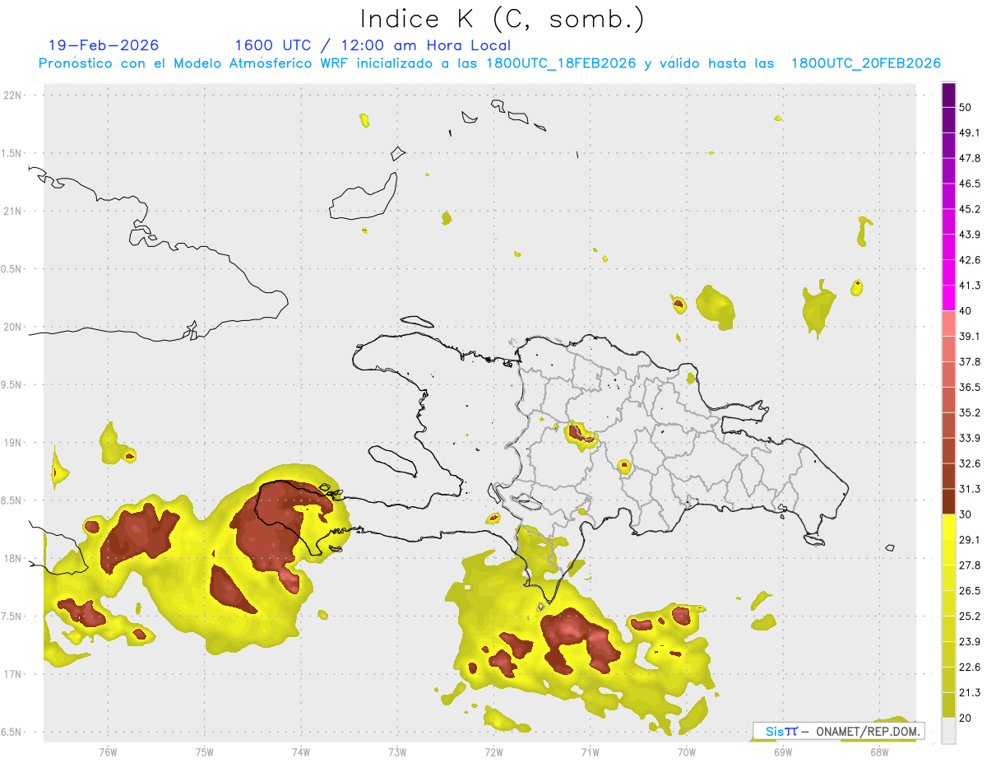Click the "17N" latitude axis label
Screen dimensions: 987x763
click(14, 674)
